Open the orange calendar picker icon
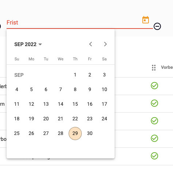Image resolution: width=173 pixels, height=169 pixels. tap(146, 20)
